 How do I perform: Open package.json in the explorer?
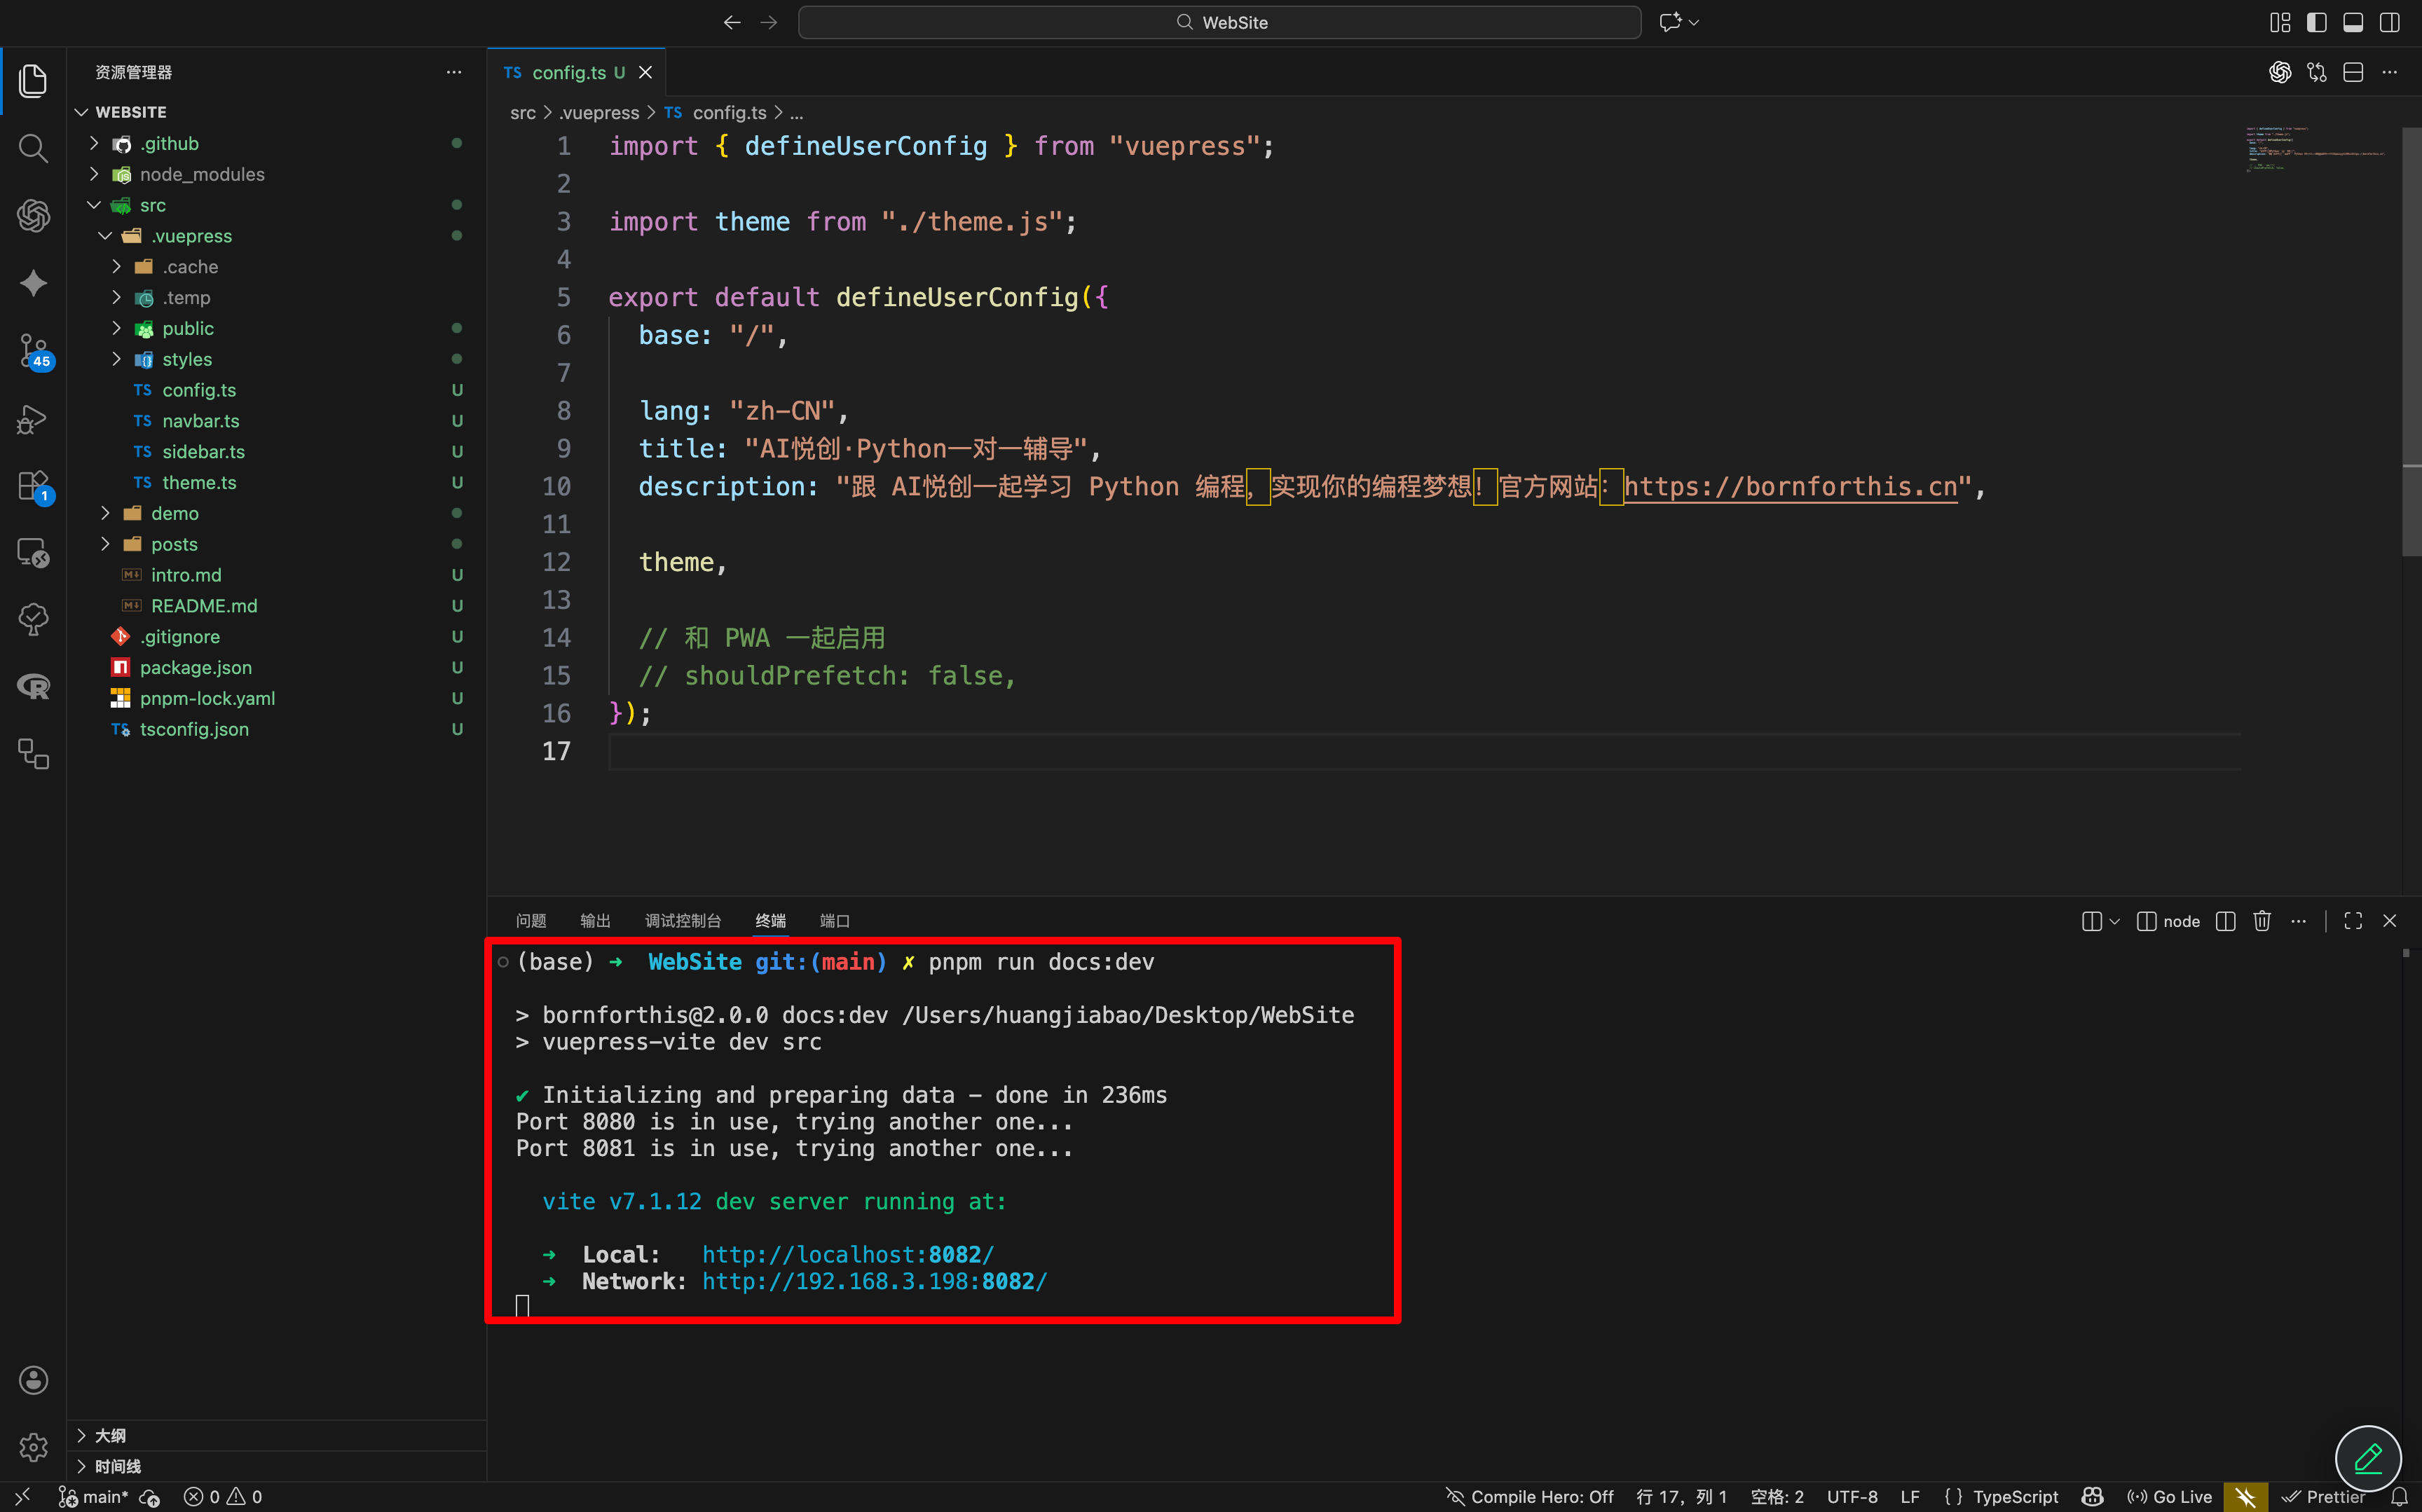[195, 667]
